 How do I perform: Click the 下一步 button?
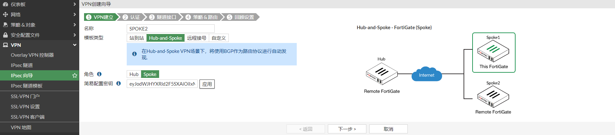tap(347, 129)
